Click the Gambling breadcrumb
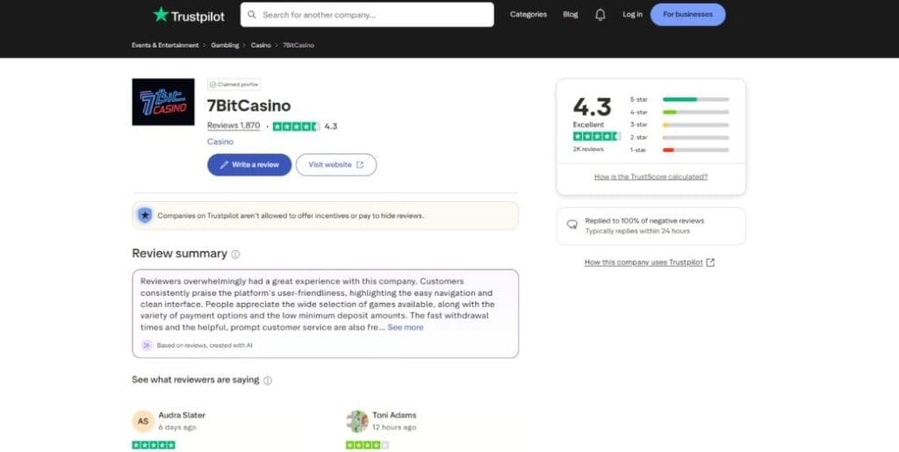This screenshot has width=899, height=452. tap(223, 45)
